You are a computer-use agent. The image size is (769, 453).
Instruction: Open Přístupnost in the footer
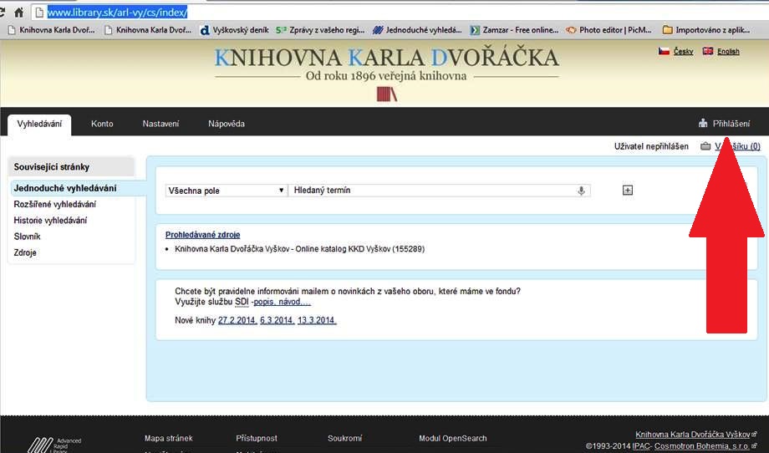point(257,438)
